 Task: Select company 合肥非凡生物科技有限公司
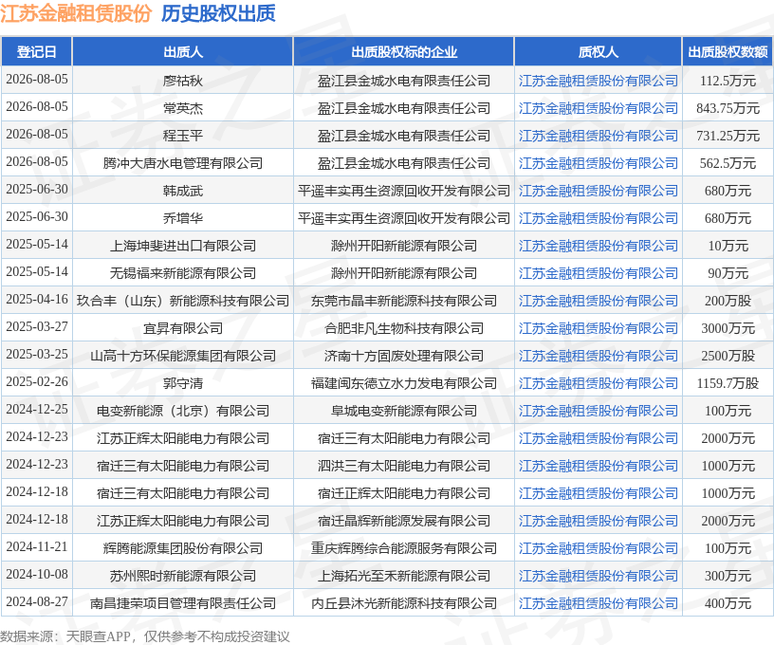point(404,329)
